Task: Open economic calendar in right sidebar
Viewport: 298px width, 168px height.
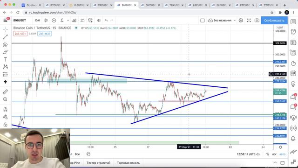Action: tap(293, 73)
